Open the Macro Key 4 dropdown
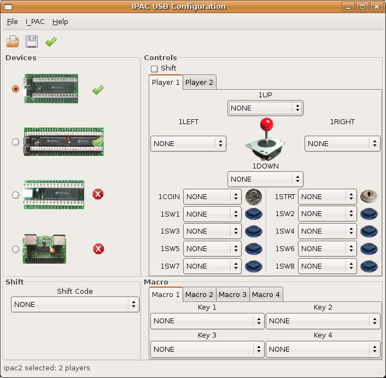The image size is (386, 378). (x=323, y=349)
